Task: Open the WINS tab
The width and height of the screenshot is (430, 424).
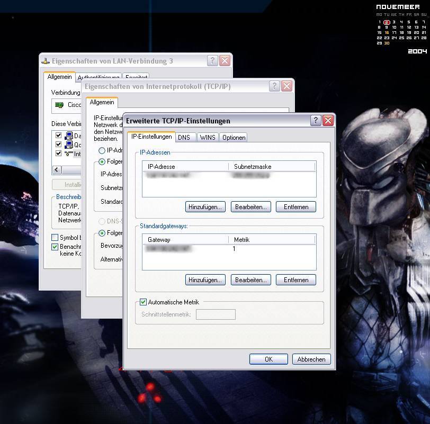Action: tap(208, 137)
